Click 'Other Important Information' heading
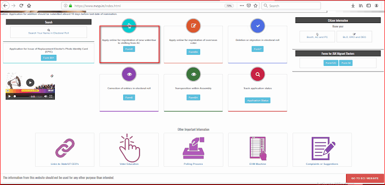 193,129
